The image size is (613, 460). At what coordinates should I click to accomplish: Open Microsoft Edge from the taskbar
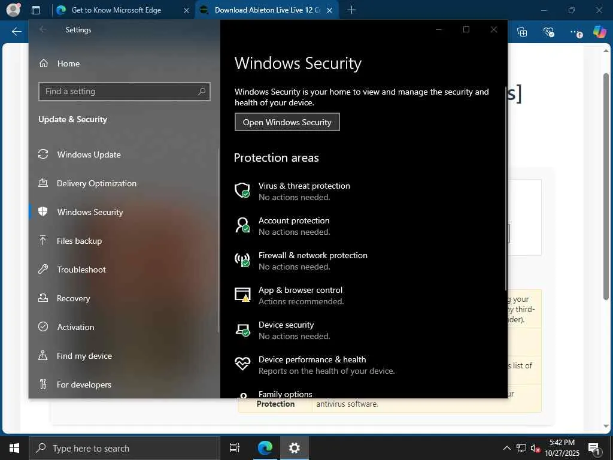click(265, 448)
